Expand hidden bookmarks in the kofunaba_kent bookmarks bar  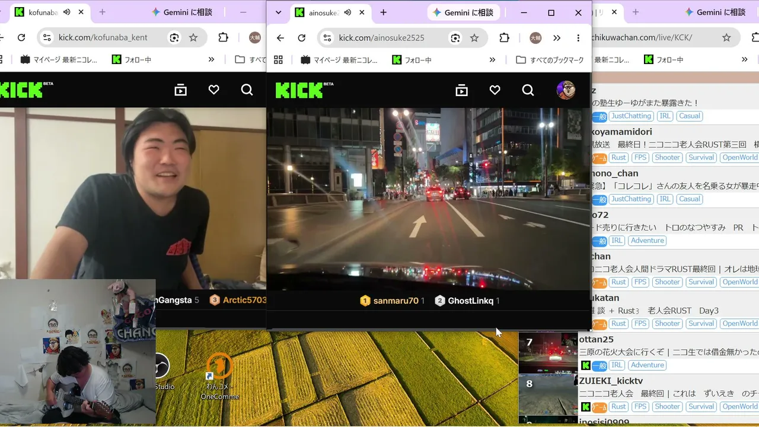pyautogui.click(x=211, y=59)
